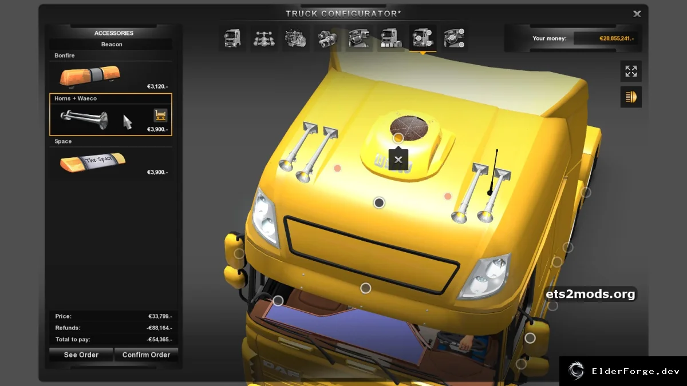Select the dark roof center accessory slot
The width and height of the screenshot is (687, 386).
coord(379,202)
